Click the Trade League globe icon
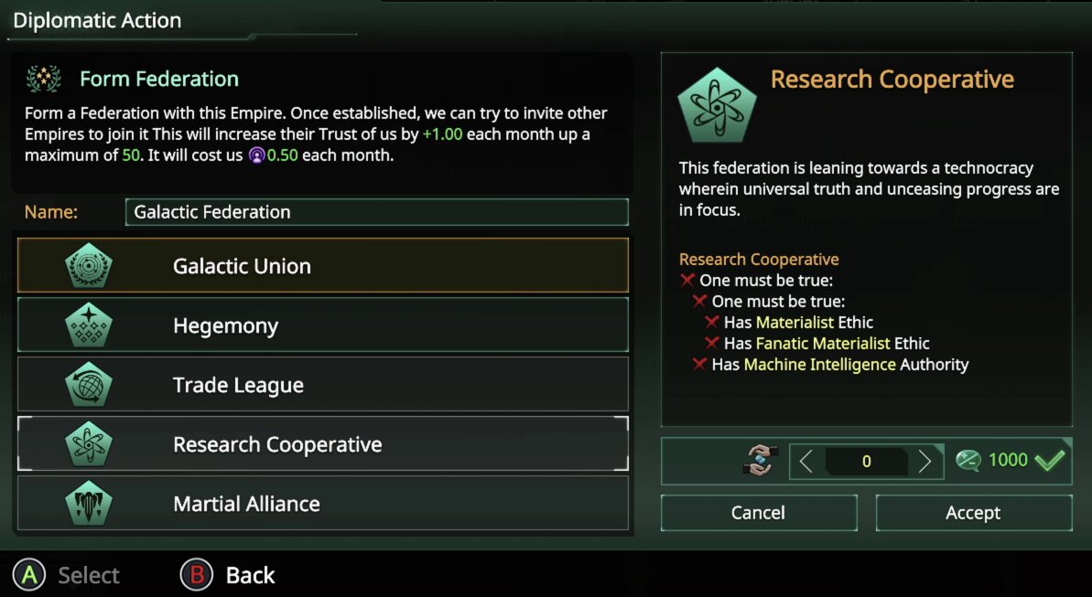 pyautogui.click(x=89, y=385)
